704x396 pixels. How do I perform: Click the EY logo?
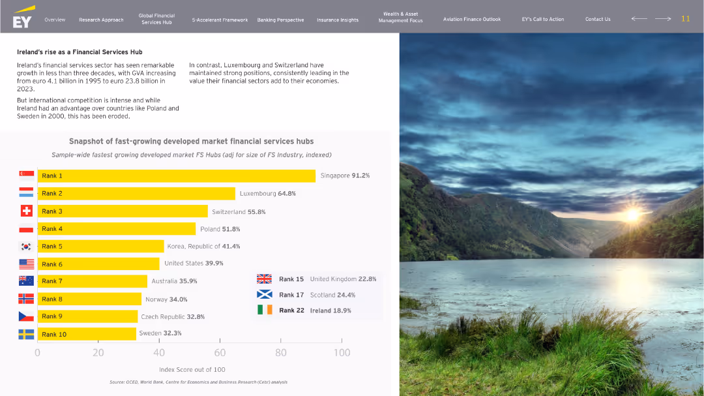(x=24, y=17)
